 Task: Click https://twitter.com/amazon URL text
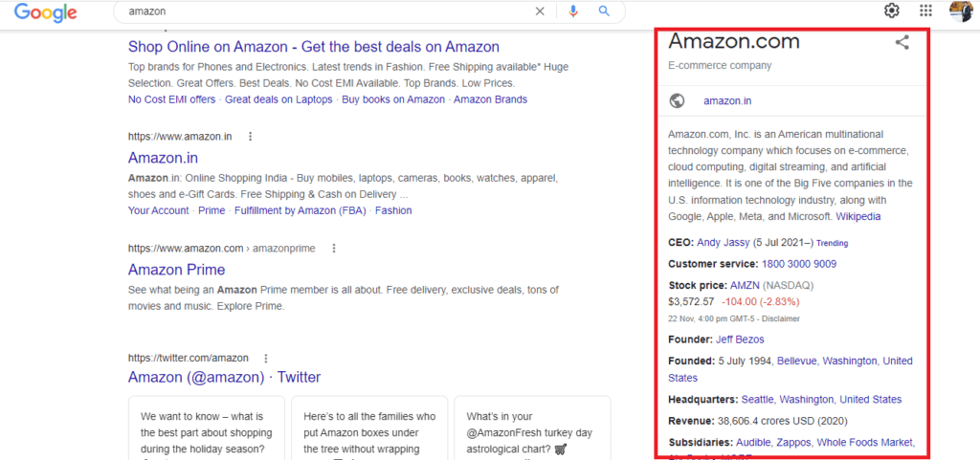(x=189, y=359)
